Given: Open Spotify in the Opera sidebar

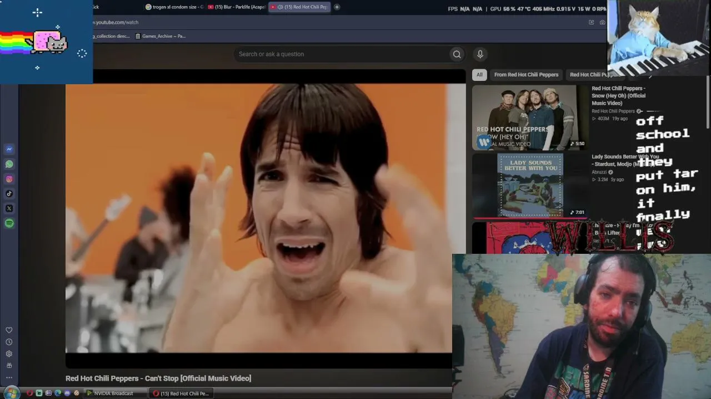Looking at the screenshot, I should pyautogui.click(x=9, y=223).
